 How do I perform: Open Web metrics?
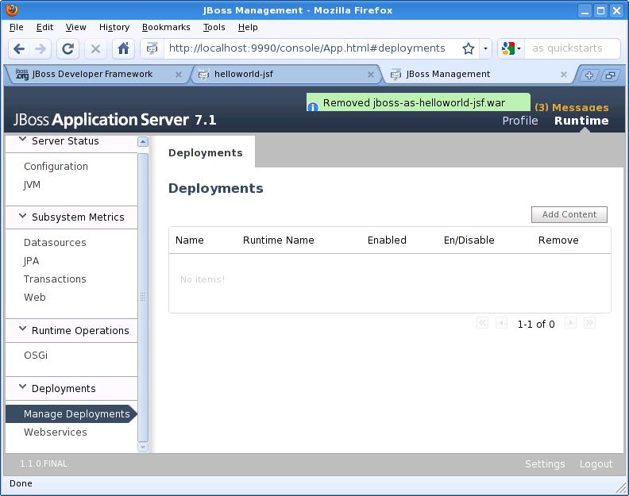click(x=34, y=298)
